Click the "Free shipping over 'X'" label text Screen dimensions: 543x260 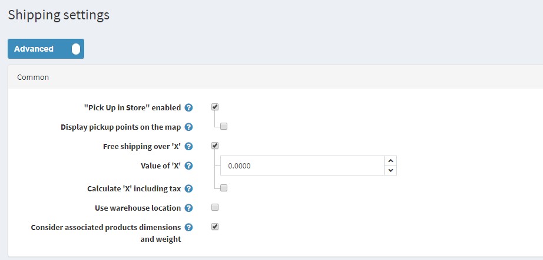pyautogui.click(x=141, y=147)
